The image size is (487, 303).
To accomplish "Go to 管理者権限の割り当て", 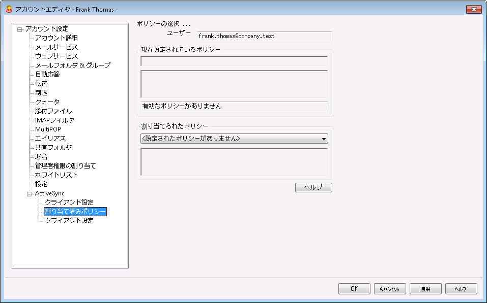I will pyautogui.click(x=65, y=166).
